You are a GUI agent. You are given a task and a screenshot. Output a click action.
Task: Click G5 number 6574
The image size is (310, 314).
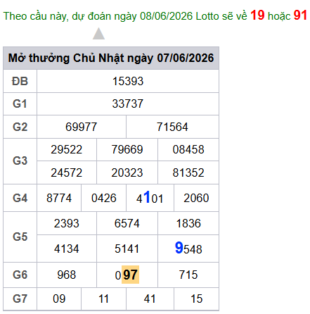[127, 223]
